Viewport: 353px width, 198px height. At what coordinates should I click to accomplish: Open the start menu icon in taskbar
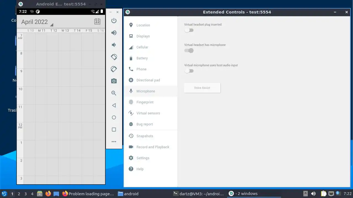point(4,194)
